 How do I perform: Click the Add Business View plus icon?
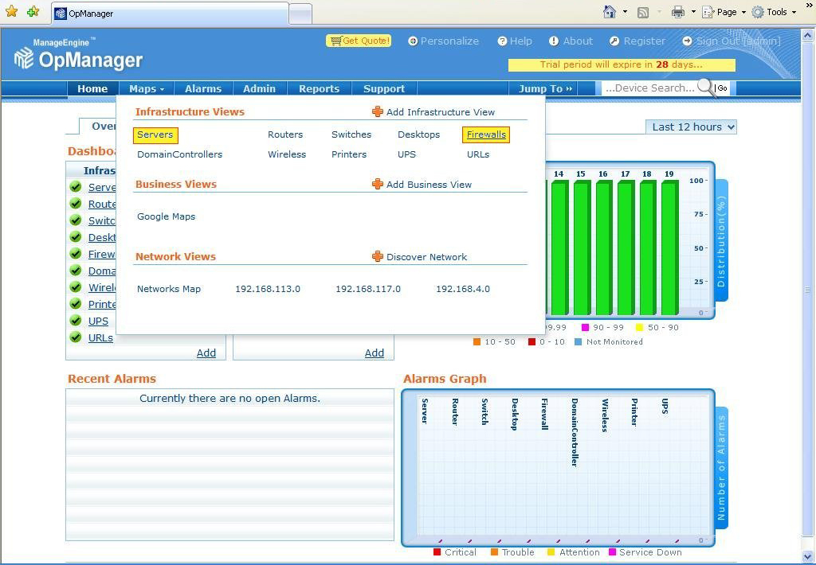coord(378,185)
